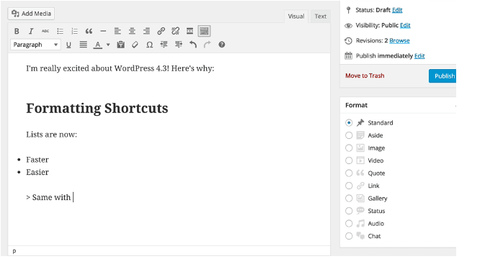Viewport: 485px width, 264px height.
Task: Align text center
Action: click(x=132, y=31)
